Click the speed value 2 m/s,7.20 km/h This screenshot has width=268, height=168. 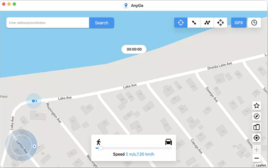coord(140,154)
